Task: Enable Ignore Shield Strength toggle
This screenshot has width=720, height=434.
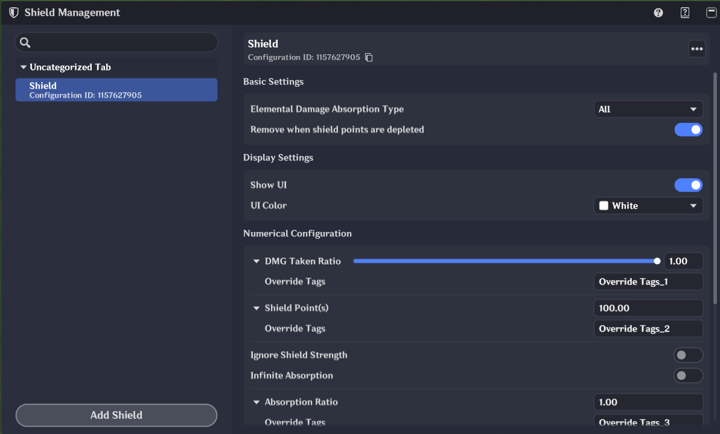Action: click(689, 355)
